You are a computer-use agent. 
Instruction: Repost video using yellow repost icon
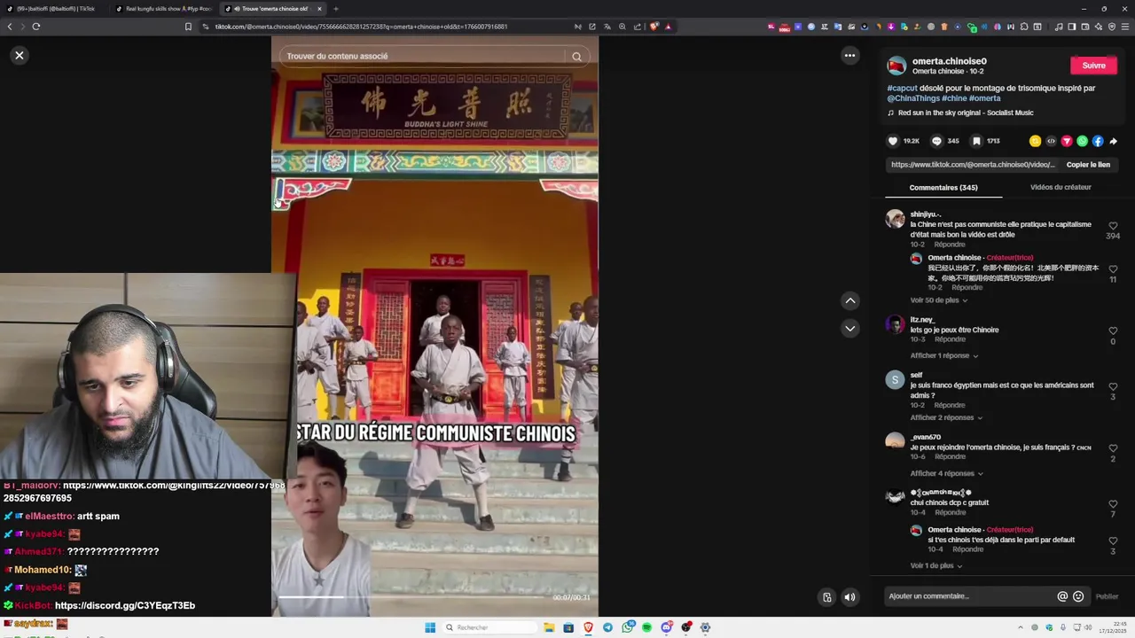1035,141
